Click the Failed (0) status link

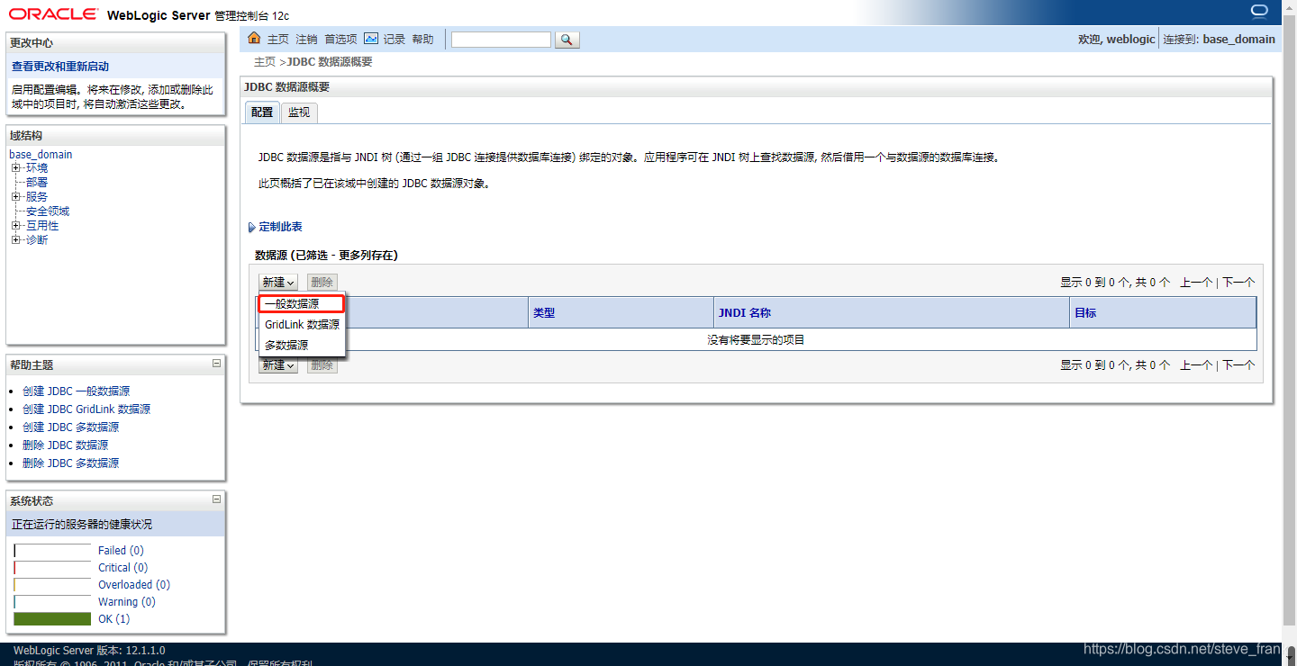coord(121,551)
